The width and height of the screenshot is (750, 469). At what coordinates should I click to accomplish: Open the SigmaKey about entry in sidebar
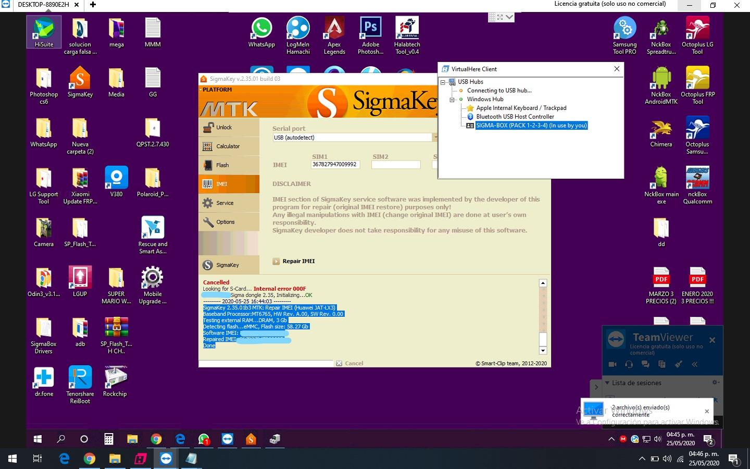(229, 265)
